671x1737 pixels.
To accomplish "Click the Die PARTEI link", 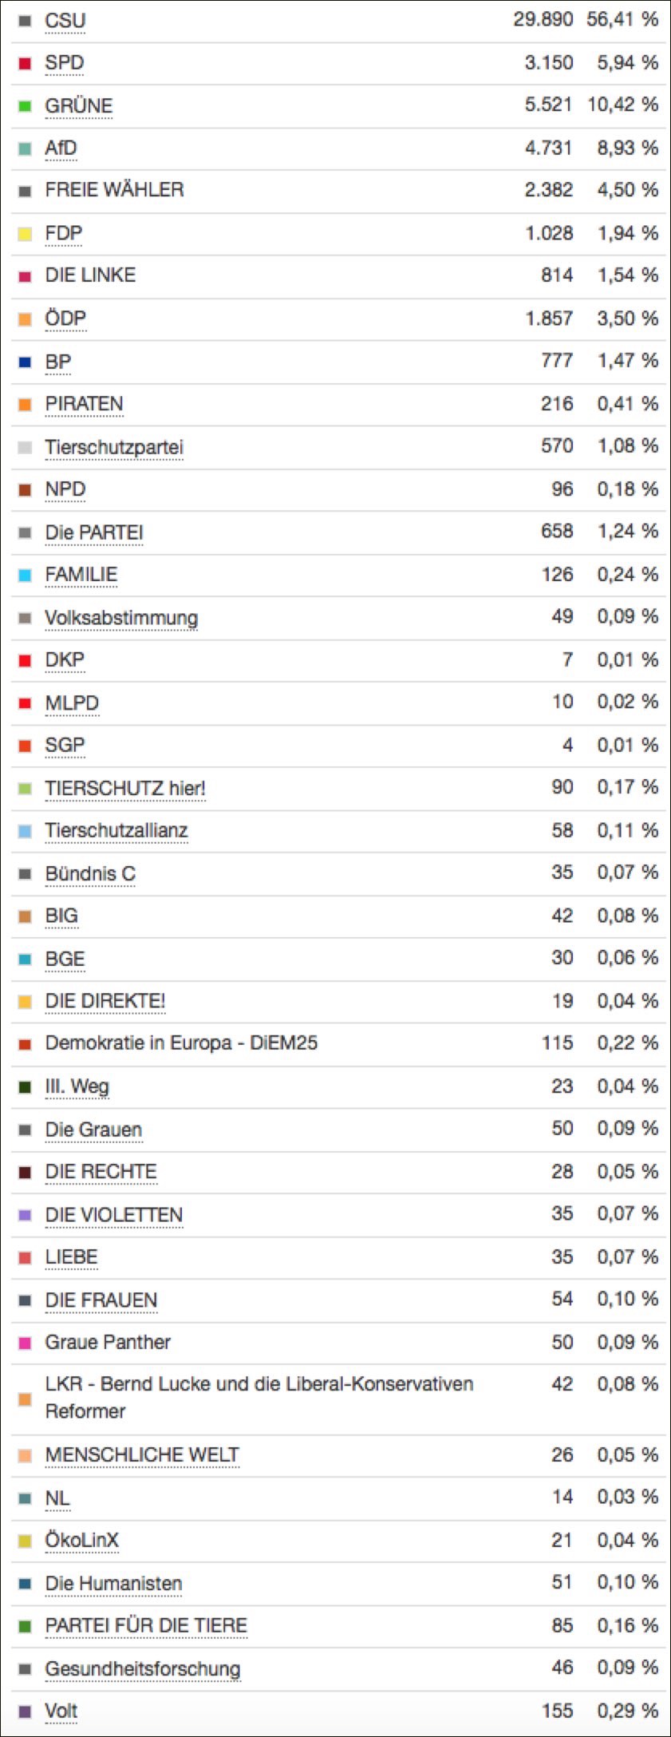I will pyautogui.click(x=93, y=532).
